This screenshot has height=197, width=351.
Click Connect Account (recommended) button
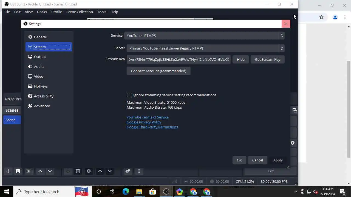click(158, 71)
